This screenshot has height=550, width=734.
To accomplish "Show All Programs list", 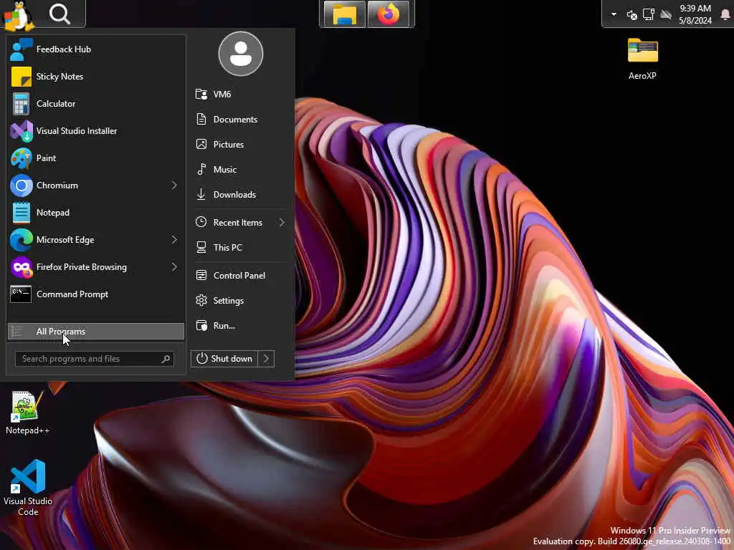I will (96, 331).
